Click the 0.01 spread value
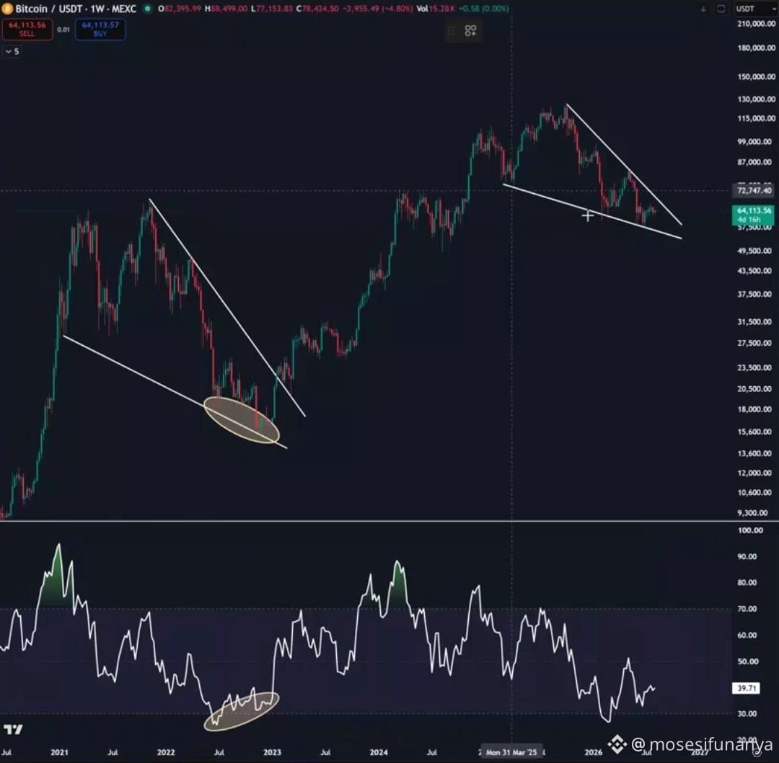Image resolution: width=779 pixels, height=763 pixels. 63,30
